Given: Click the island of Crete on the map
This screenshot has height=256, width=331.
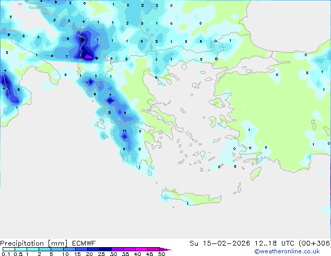Looking at the screenshot, I should click(191, 197).
